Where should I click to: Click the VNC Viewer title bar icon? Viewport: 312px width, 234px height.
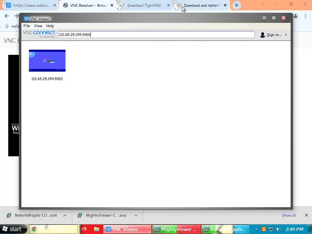[x=26, y=19]
